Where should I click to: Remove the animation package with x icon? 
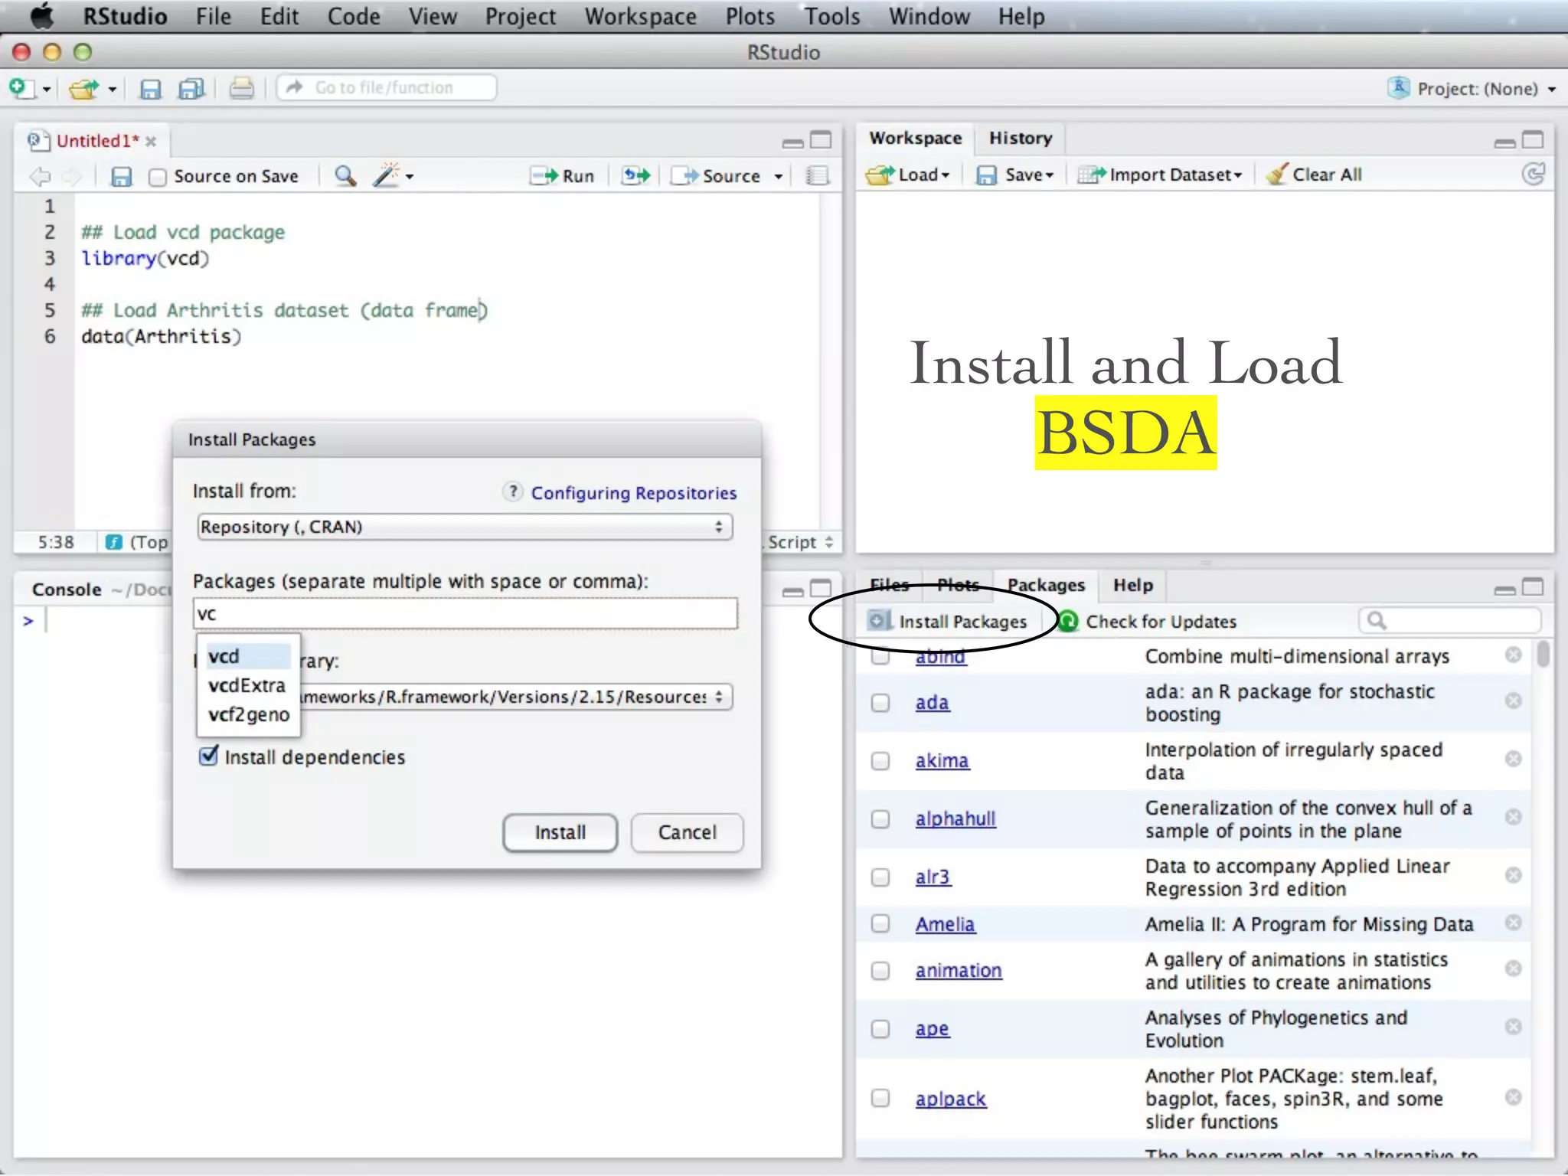click(x=1513, y=969)
